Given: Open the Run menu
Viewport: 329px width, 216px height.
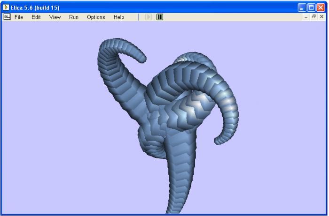Looking at the screenshot, I should coord(74,17).
